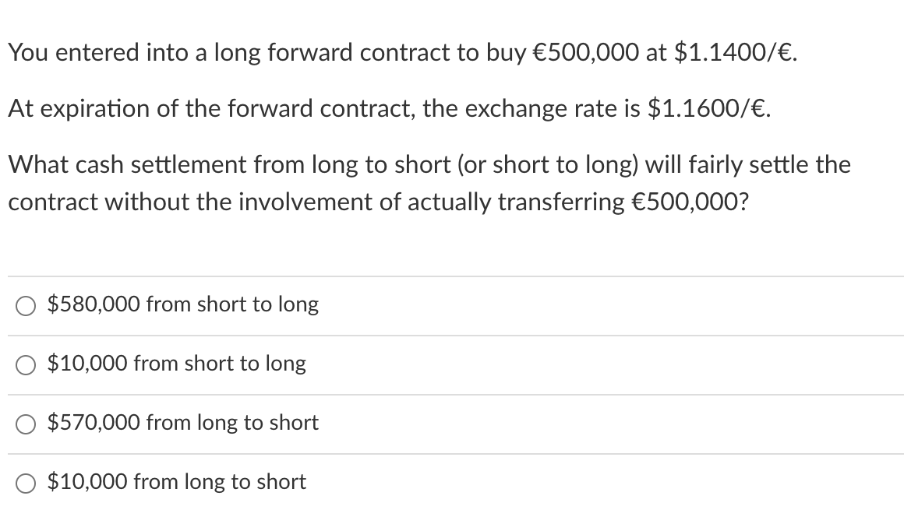904x531 pixels.
Task: Select the $10,000 from short to long option
Action: tap(25, 364)
